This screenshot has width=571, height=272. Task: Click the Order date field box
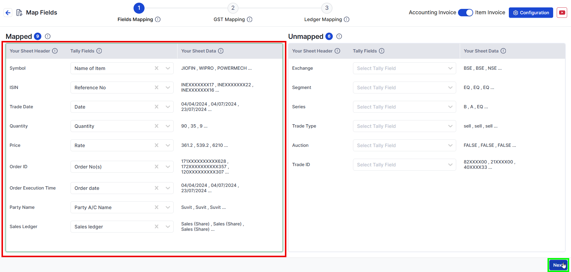click(122, 188)
